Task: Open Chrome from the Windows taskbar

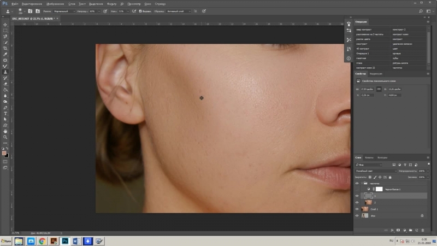Action: pos(42,240)
